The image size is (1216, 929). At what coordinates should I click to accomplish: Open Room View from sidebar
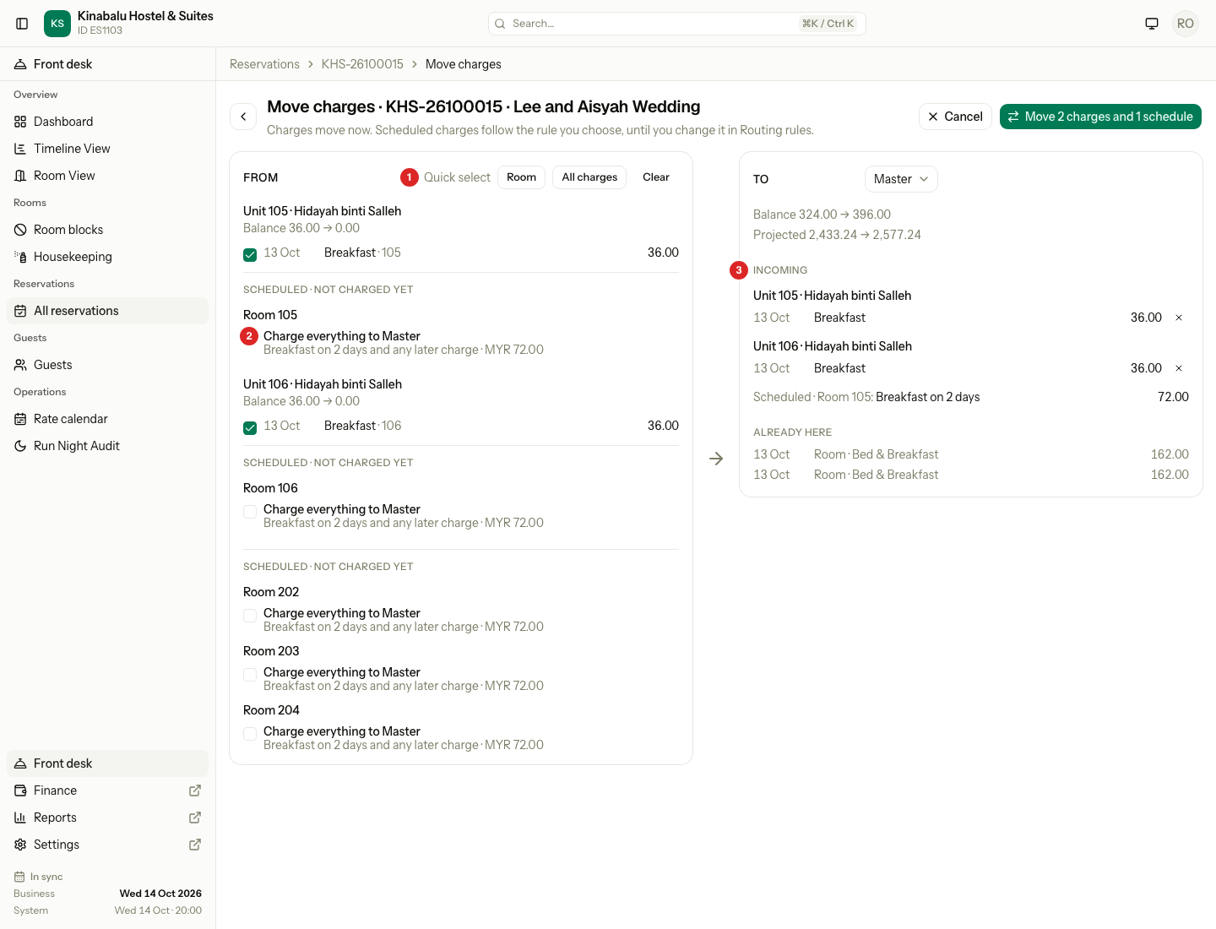click(107, 176)
